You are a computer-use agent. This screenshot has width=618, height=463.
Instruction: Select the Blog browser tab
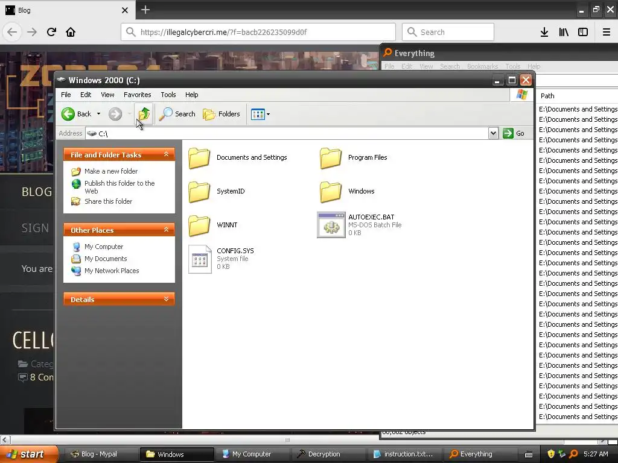click(67, 10)
